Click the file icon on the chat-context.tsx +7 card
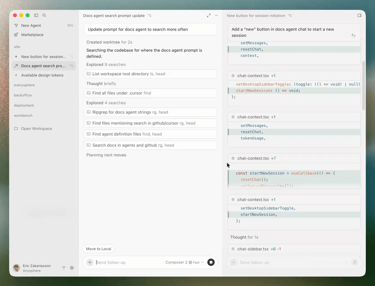 click(233, 158)
